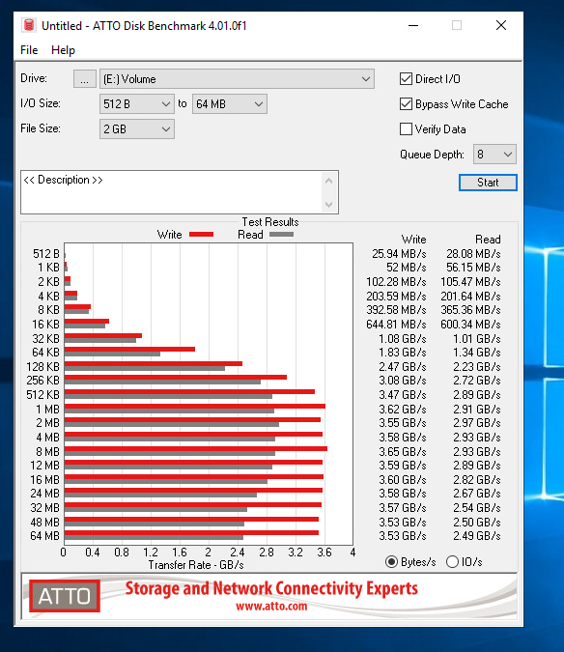Expand the 512 B minimum I/O size dropdown
564x652 pixels.
137,104
